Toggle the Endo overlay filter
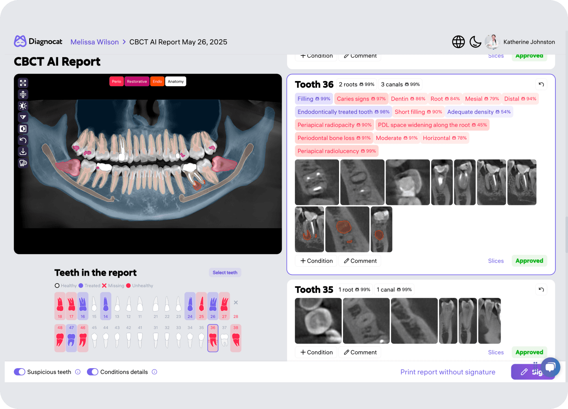The height and width of the screenshot is (409, 568). click(x=157, y=81)
